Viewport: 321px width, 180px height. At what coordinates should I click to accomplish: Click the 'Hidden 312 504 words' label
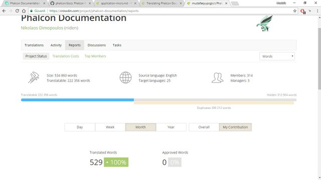click(x=282, y=95)
